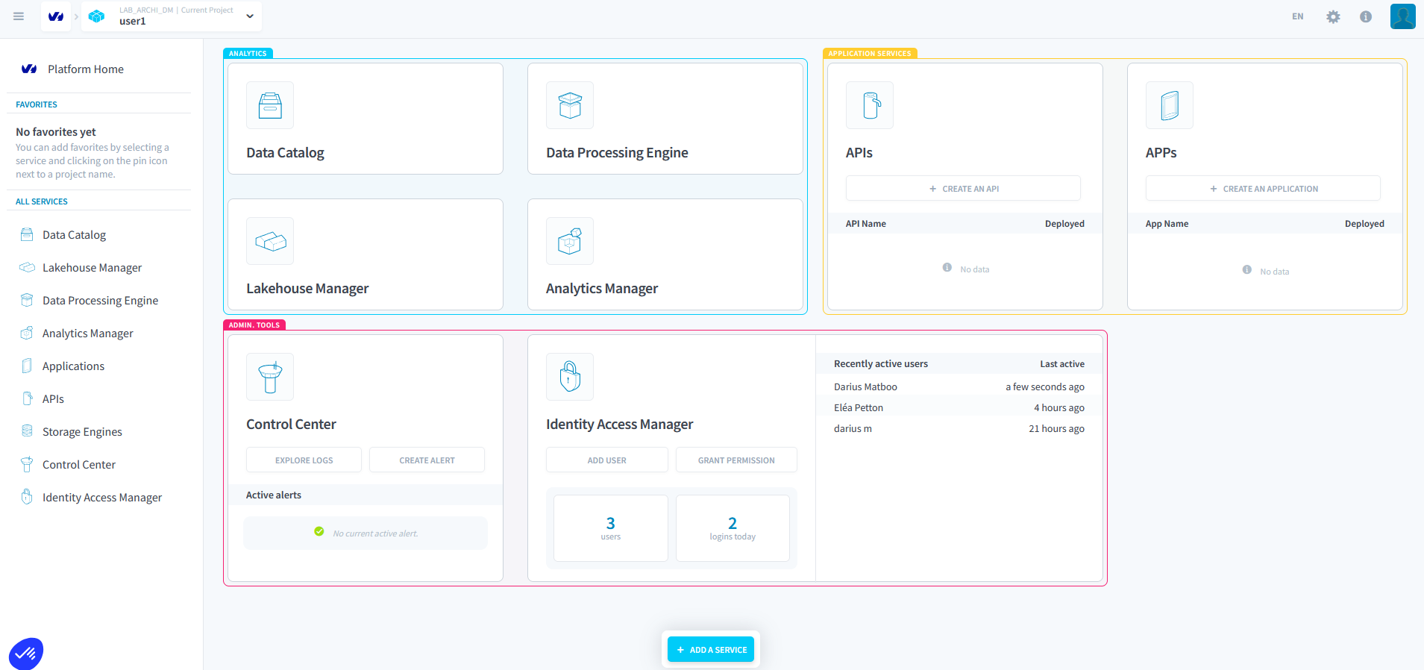Expand the user1 project dropdown
1424x670 pixels.
250,16
